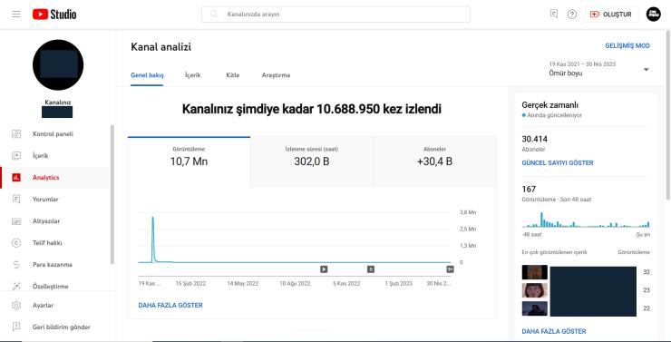
Task: Click the search magnifier icon
Action: tap(213, 15)
